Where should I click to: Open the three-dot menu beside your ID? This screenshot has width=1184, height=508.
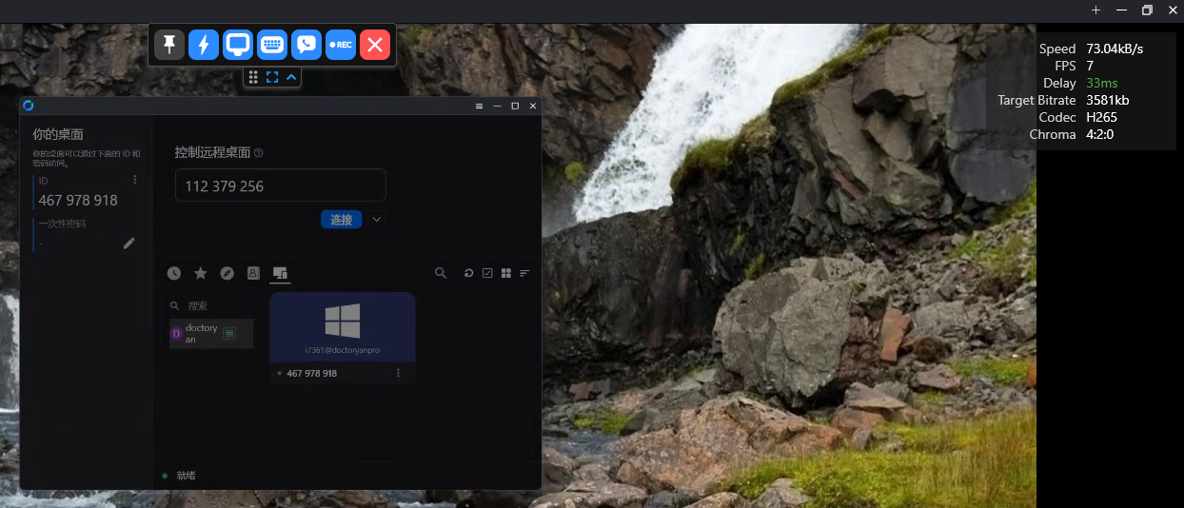coord(135,180)
